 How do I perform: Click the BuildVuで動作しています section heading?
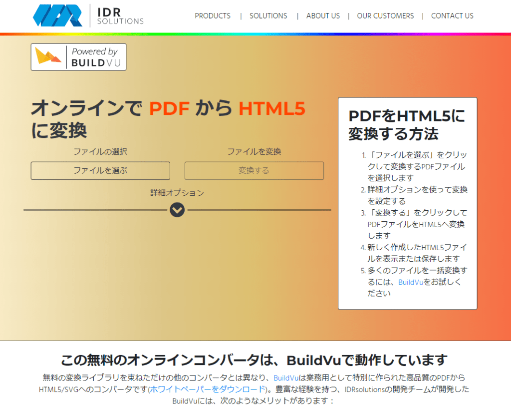[254, 360]
